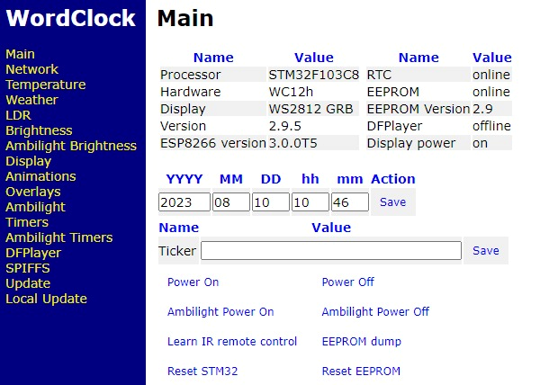Screen dimensions: 540x385
Task: Open DFPlayer page in sidebar
Action: click(33, 253)
